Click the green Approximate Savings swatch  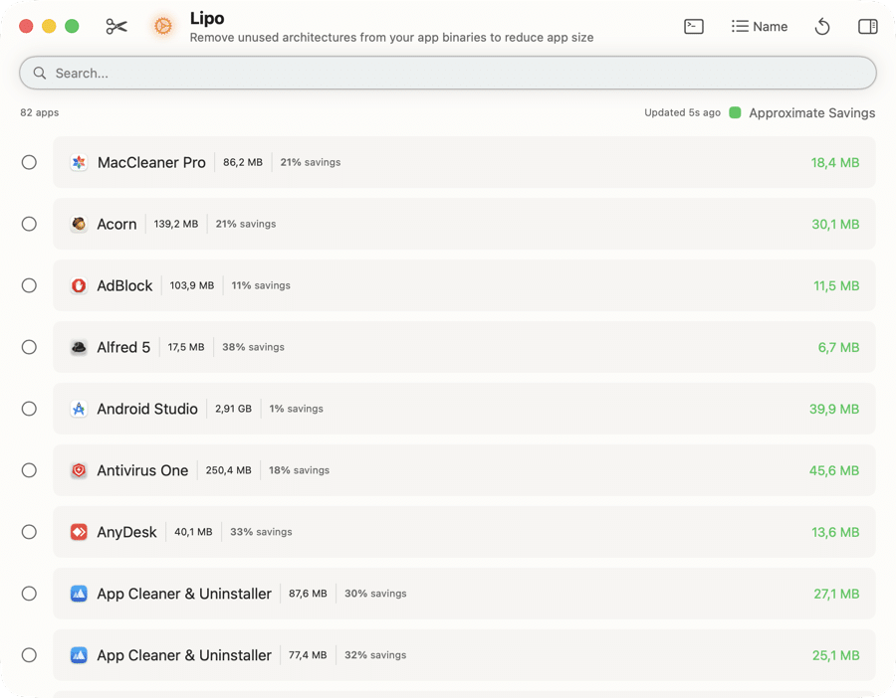pyautogui.click(x=736, y=112)
